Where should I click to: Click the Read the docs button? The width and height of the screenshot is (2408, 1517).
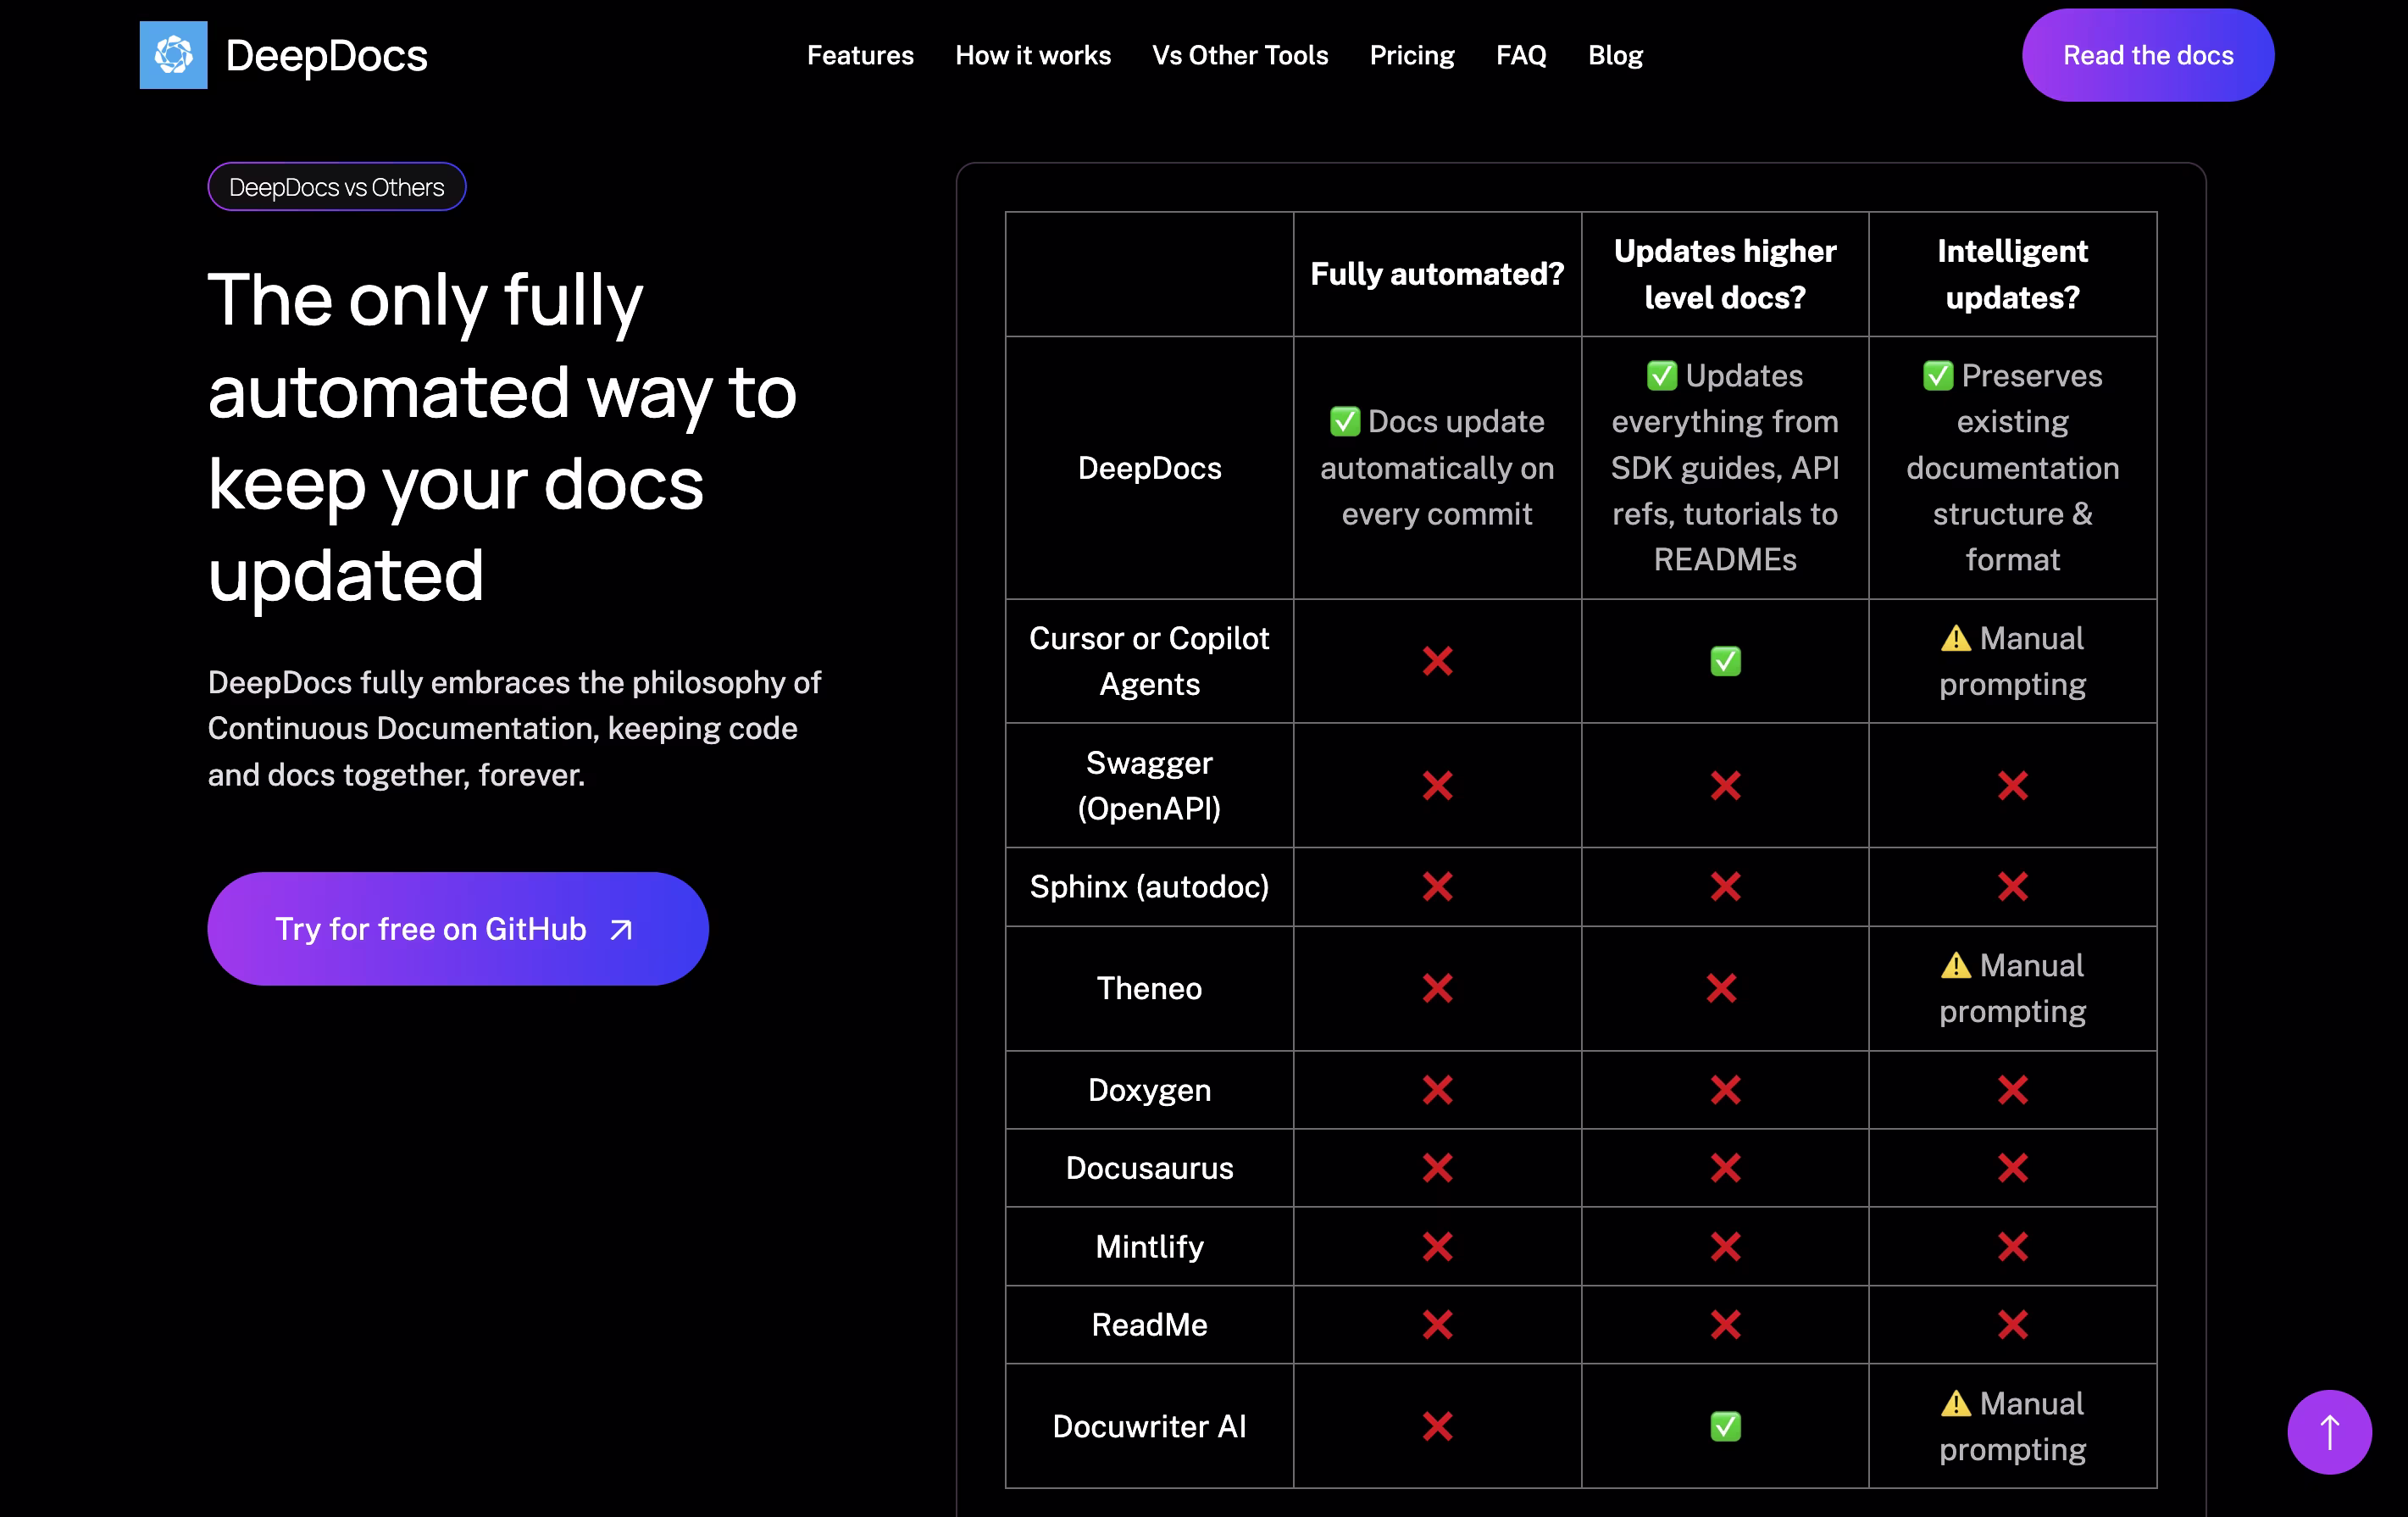[x=2148, y=55]
